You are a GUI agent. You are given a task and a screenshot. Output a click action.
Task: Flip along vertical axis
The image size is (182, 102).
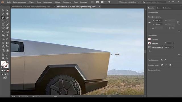coord(173,28)
